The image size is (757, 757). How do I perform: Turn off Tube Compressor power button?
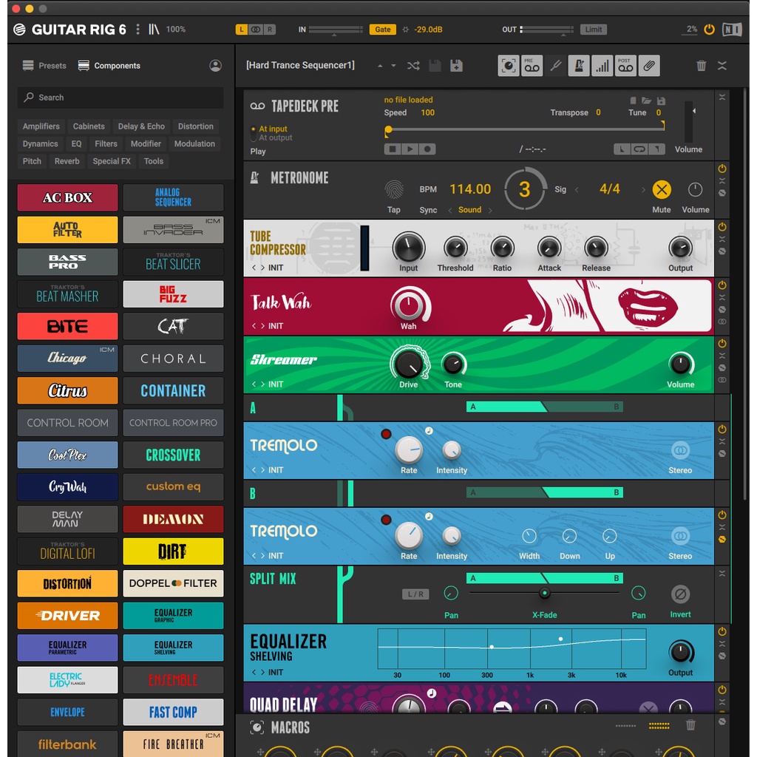[722, 227]
